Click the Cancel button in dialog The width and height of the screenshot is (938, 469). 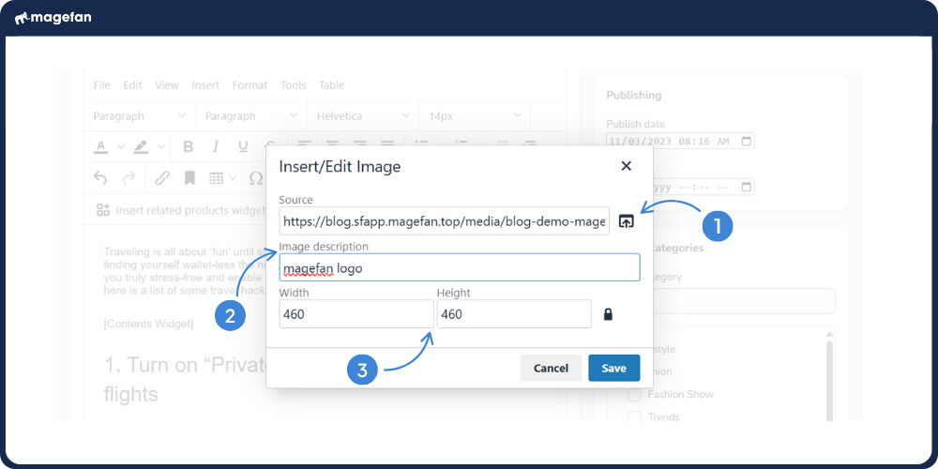[551, 368]
